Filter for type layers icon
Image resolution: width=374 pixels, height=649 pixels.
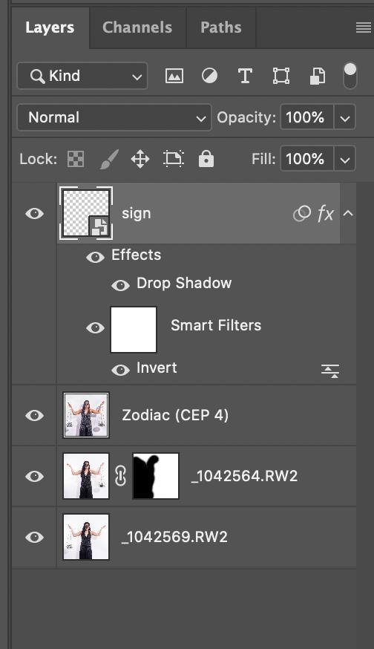(245, 76)
